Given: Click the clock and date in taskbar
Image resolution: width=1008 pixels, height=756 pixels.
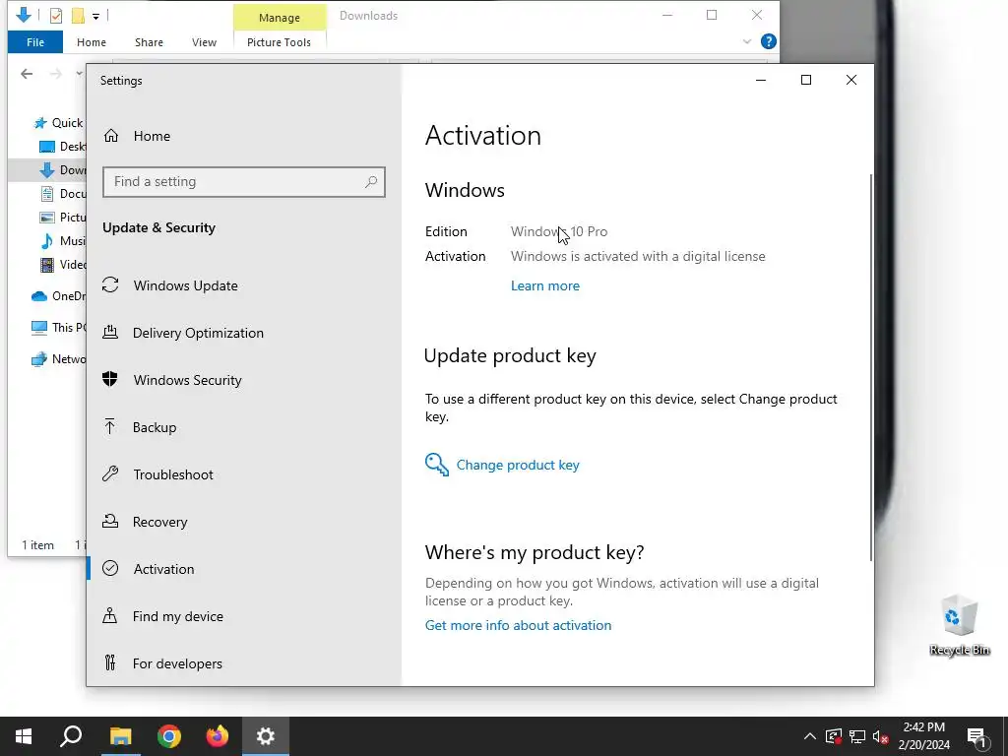Looking at the screenshot, I should tap(923, 736).
